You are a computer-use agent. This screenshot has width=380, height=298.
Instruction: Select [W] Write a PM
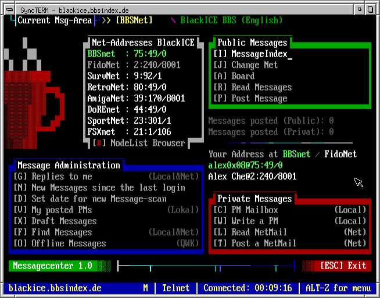pos(290,221)
